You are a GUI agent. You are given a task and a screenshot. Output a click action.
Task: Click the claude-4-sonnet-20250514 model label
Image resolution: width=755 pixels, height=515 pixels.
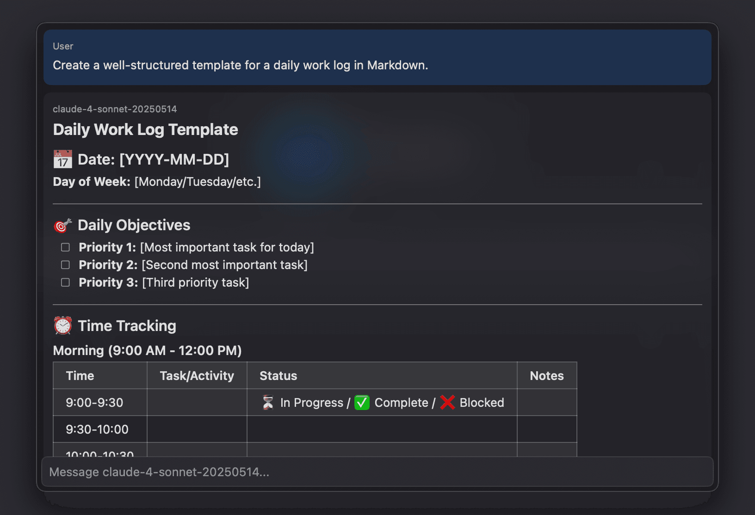(115, 109)
